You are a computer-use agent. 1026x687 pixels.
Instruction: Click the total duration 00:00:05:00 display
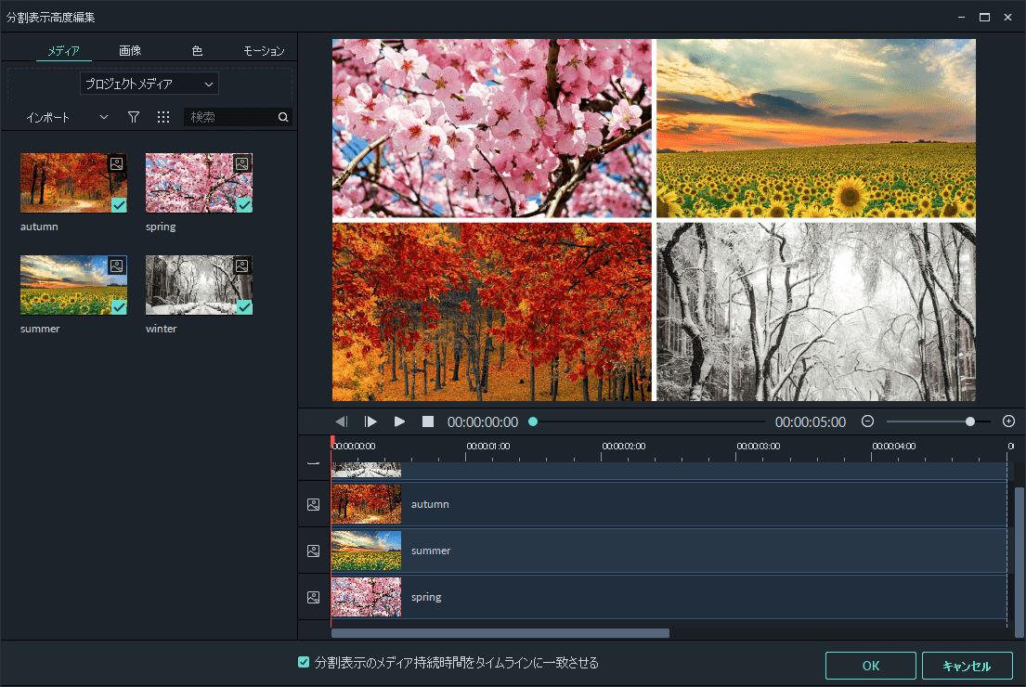(811, 422)
